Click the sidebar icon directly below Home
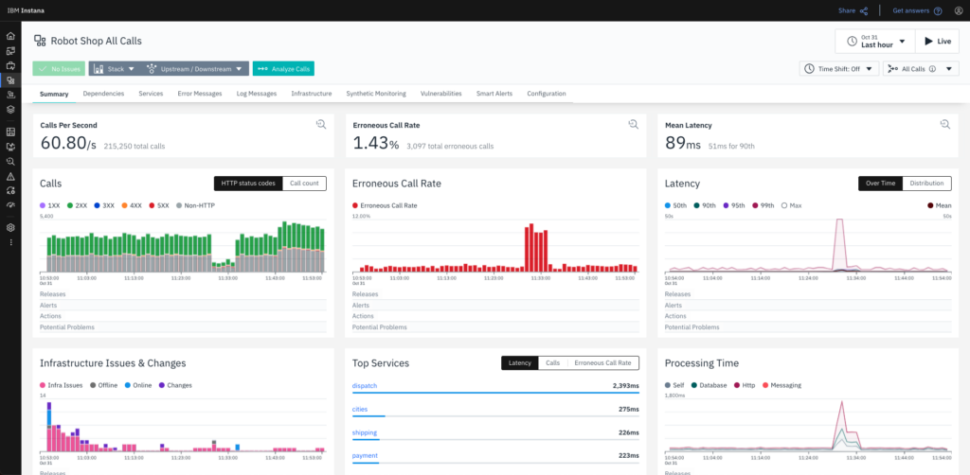Screen dimensions: 970x475 10,51
